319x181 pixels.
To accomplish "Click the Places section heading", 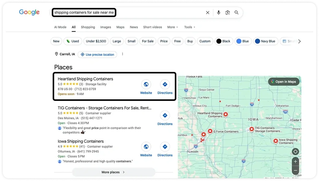I will click(63, 67).
